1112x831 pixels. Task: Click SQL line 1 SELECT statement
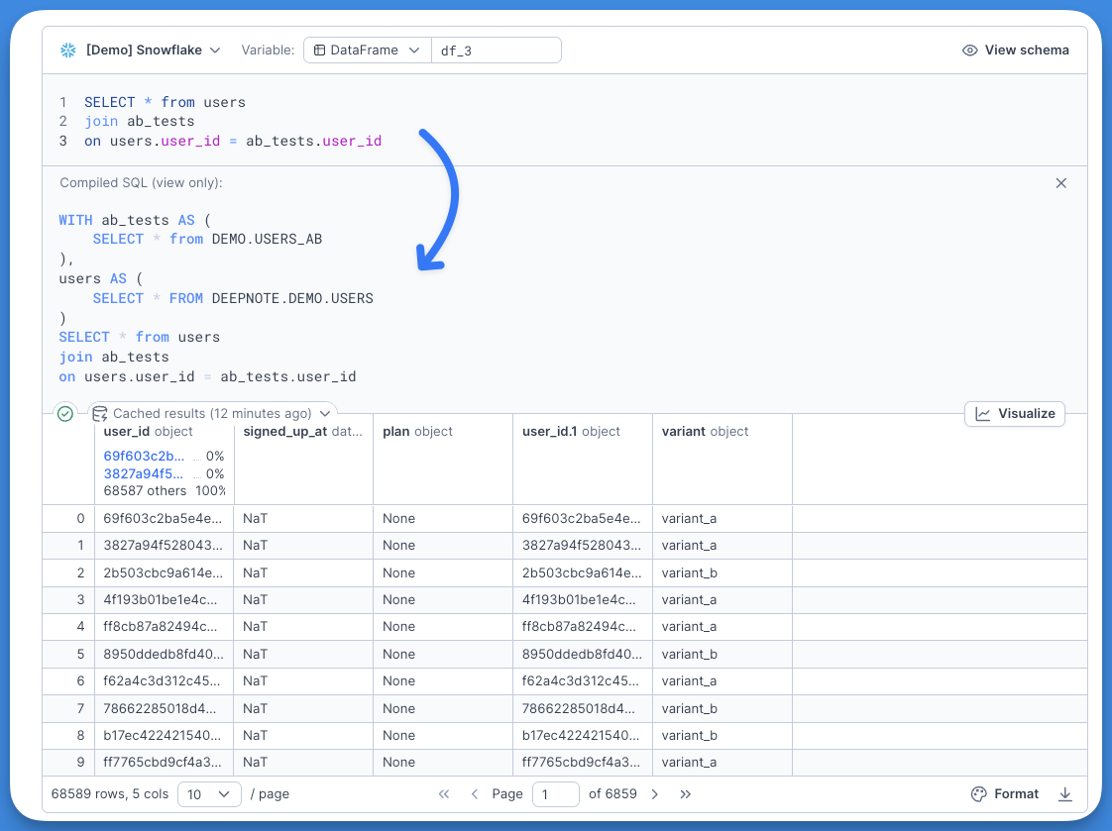coord(165,102)
